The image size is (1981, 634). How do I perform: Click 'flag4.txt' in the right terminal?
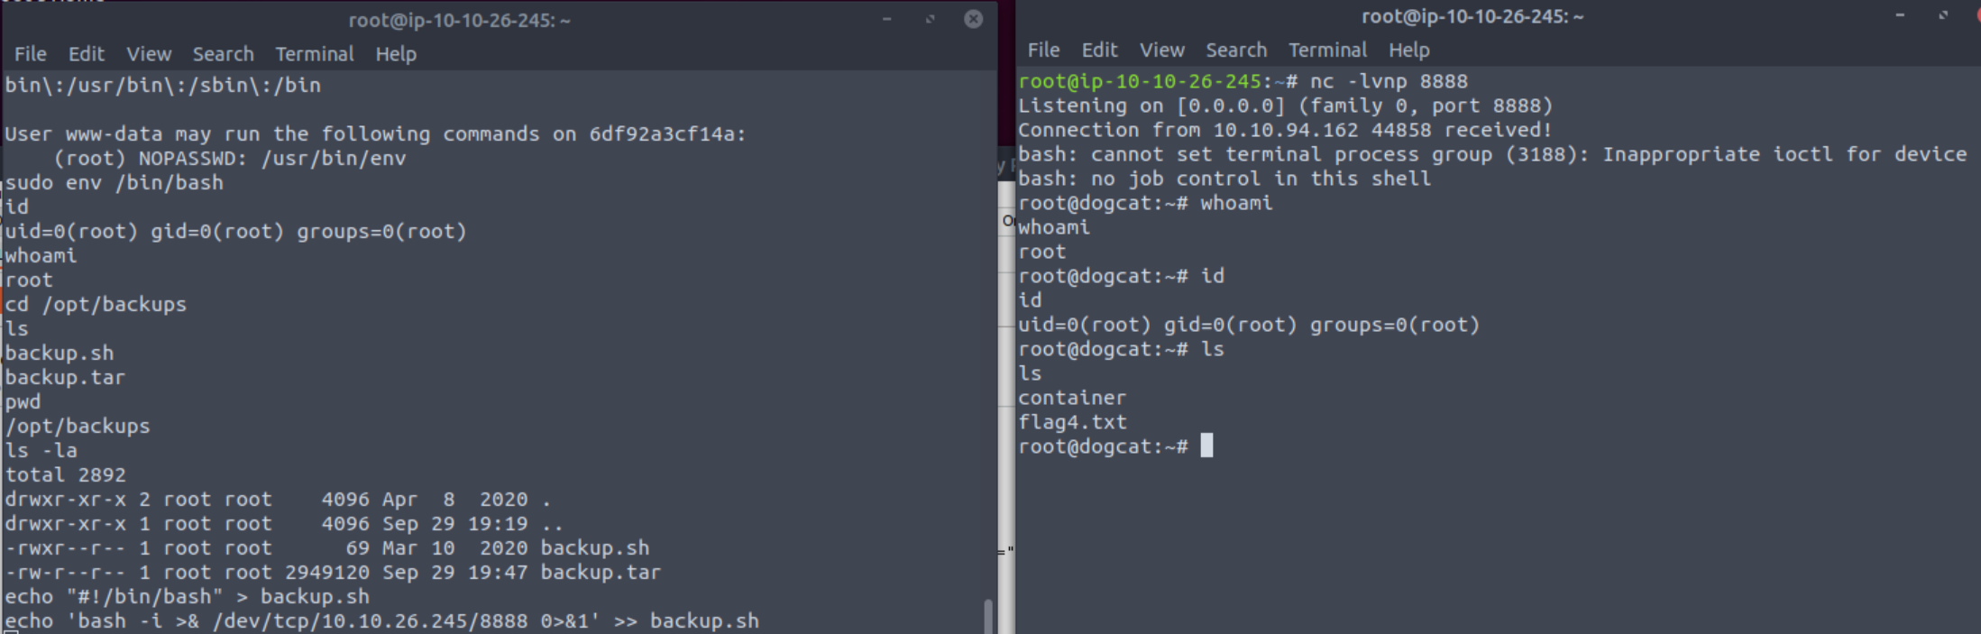pyautogui.click(x=1072, y=422)
